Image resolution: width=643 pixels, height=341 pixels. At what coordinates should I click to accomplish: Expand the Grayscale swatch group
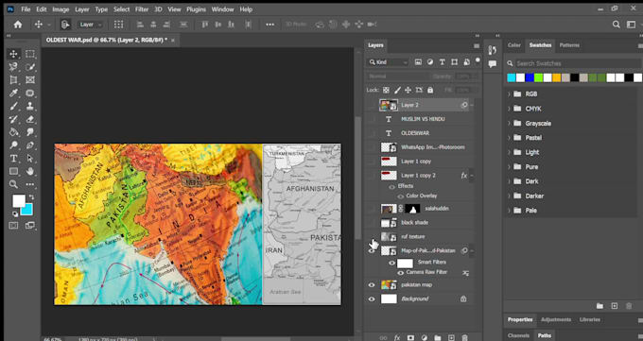(x=510, y=124)
